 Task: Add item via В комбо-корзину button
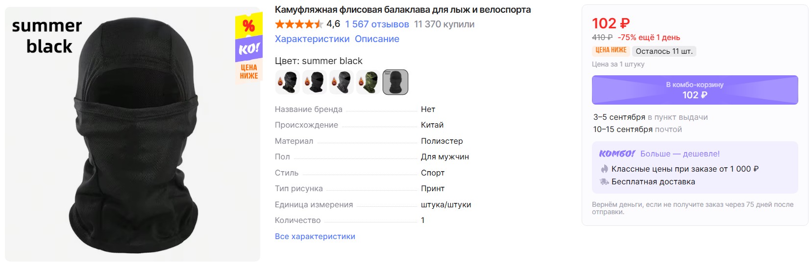tap(695, 90)
